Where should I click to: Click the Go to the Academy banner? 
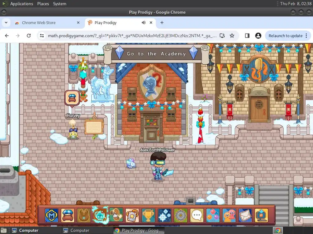pos(156,54)
